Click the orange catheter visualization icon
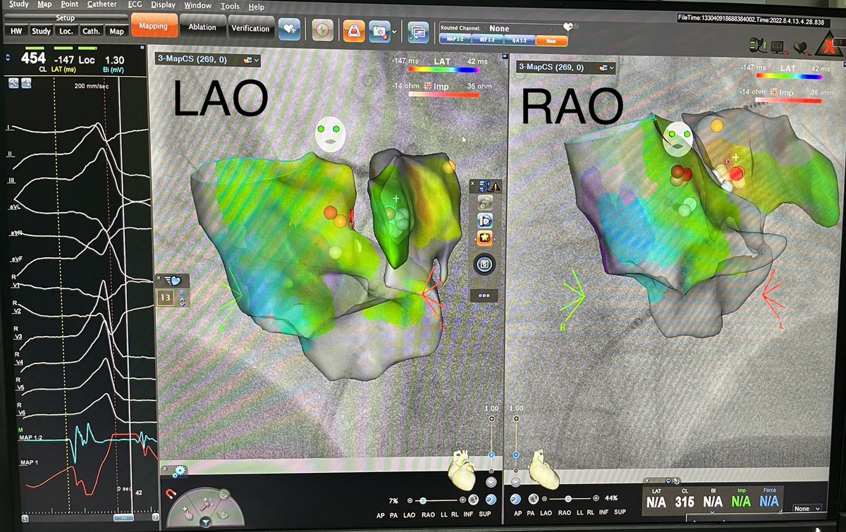 [x=353, y=30]
